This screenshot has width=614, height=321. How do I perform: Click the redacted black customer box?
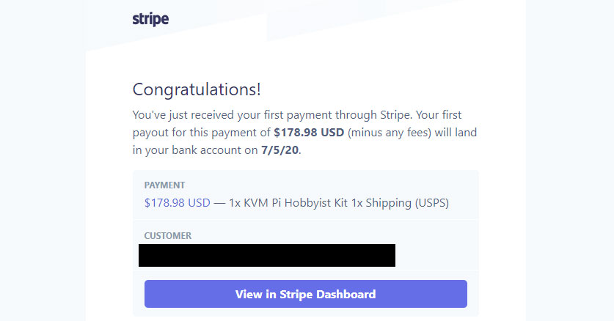tap(267, 255)
